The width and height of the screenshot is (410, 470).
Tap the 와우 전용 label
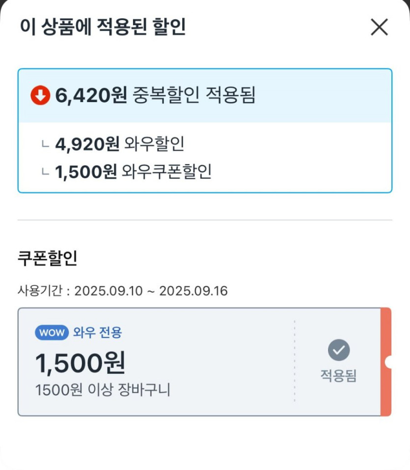click(x=97, y=332)
